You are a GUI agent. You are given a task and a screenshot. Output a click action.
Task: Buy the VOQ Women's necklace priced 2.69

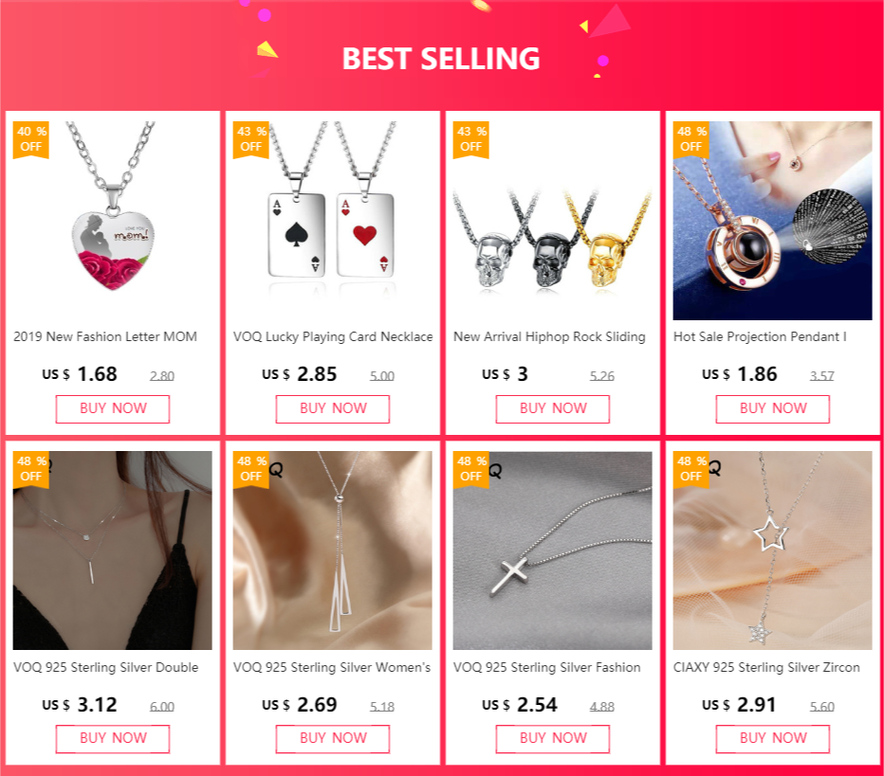click(333, 739)
